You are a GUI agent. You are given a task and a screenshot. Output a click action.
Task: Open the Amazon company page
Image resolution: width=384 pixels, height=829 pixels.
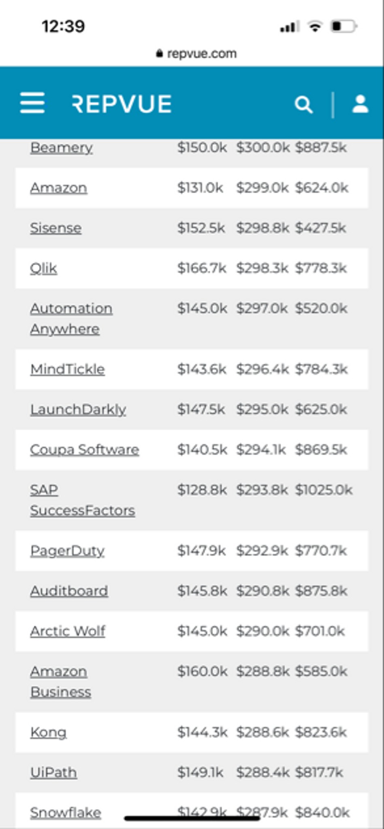tap(58, 187)
